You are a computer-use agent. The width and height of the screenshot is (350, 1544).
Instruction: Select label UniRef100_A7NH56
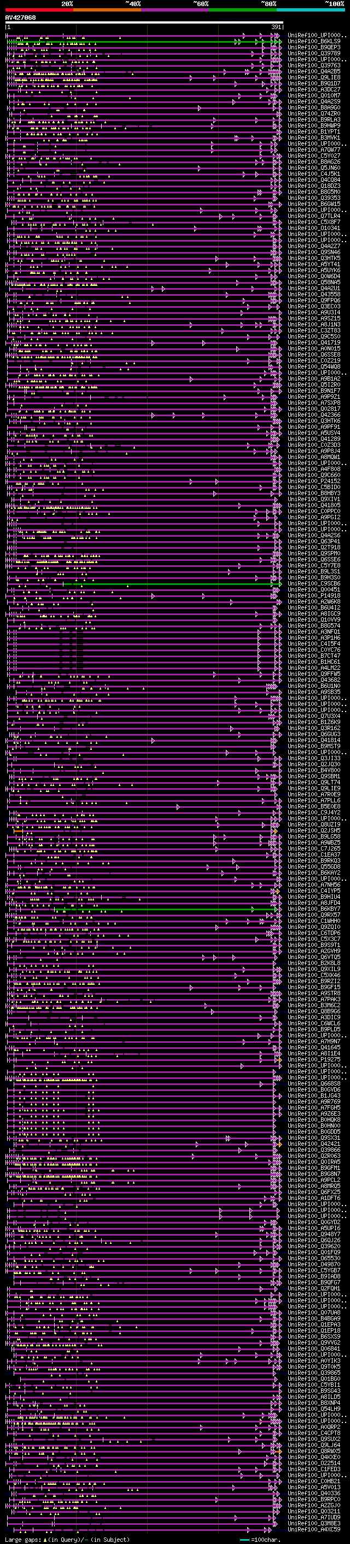click(x=314, y=885)
